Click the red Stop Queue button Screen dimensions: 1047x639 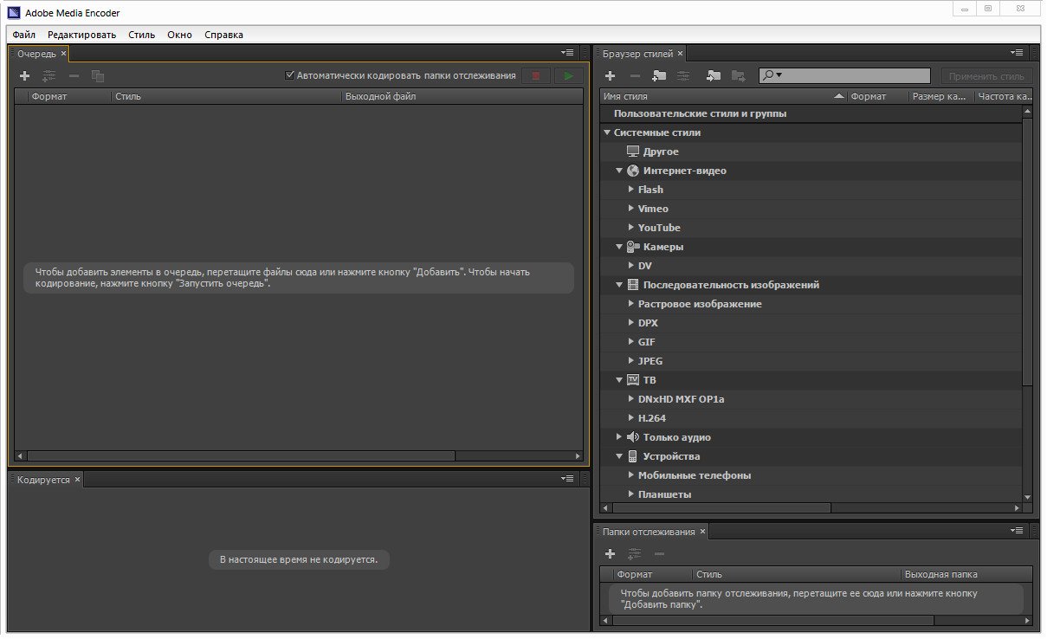535,76
